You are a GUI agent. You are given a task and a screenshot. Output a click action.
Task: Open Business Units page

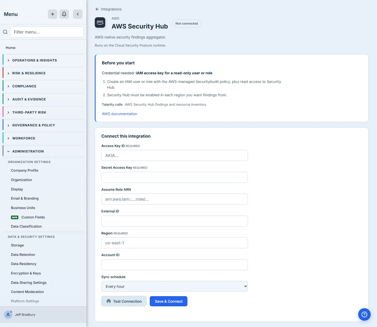pyautogui.click(x=23, y=208)
